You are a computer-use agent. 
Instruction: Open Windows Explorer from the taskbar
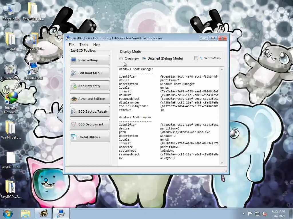pyautogui.click(x=25, y=213)
